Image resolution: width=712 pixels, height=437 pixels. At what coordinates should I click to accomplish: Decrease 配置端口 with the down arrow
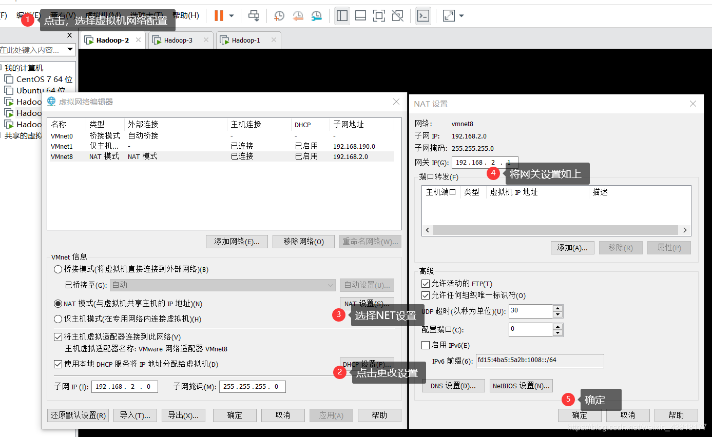[558, 333]
